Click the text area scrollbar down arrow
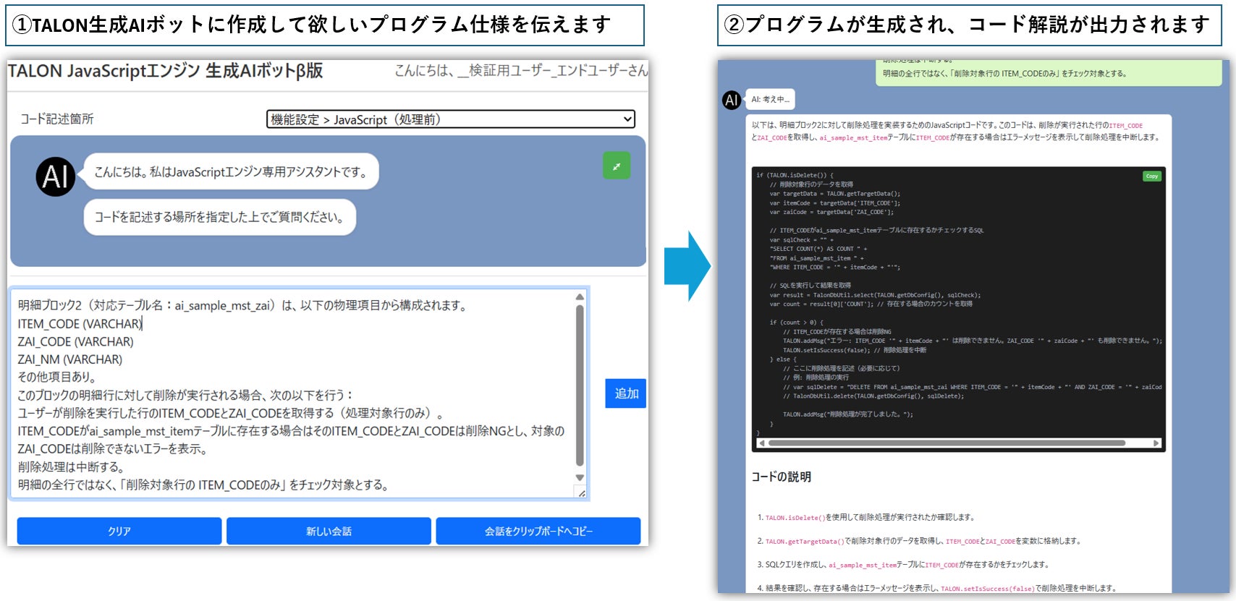This screenshot has width=1236, height=601. [x=580, y=477]
